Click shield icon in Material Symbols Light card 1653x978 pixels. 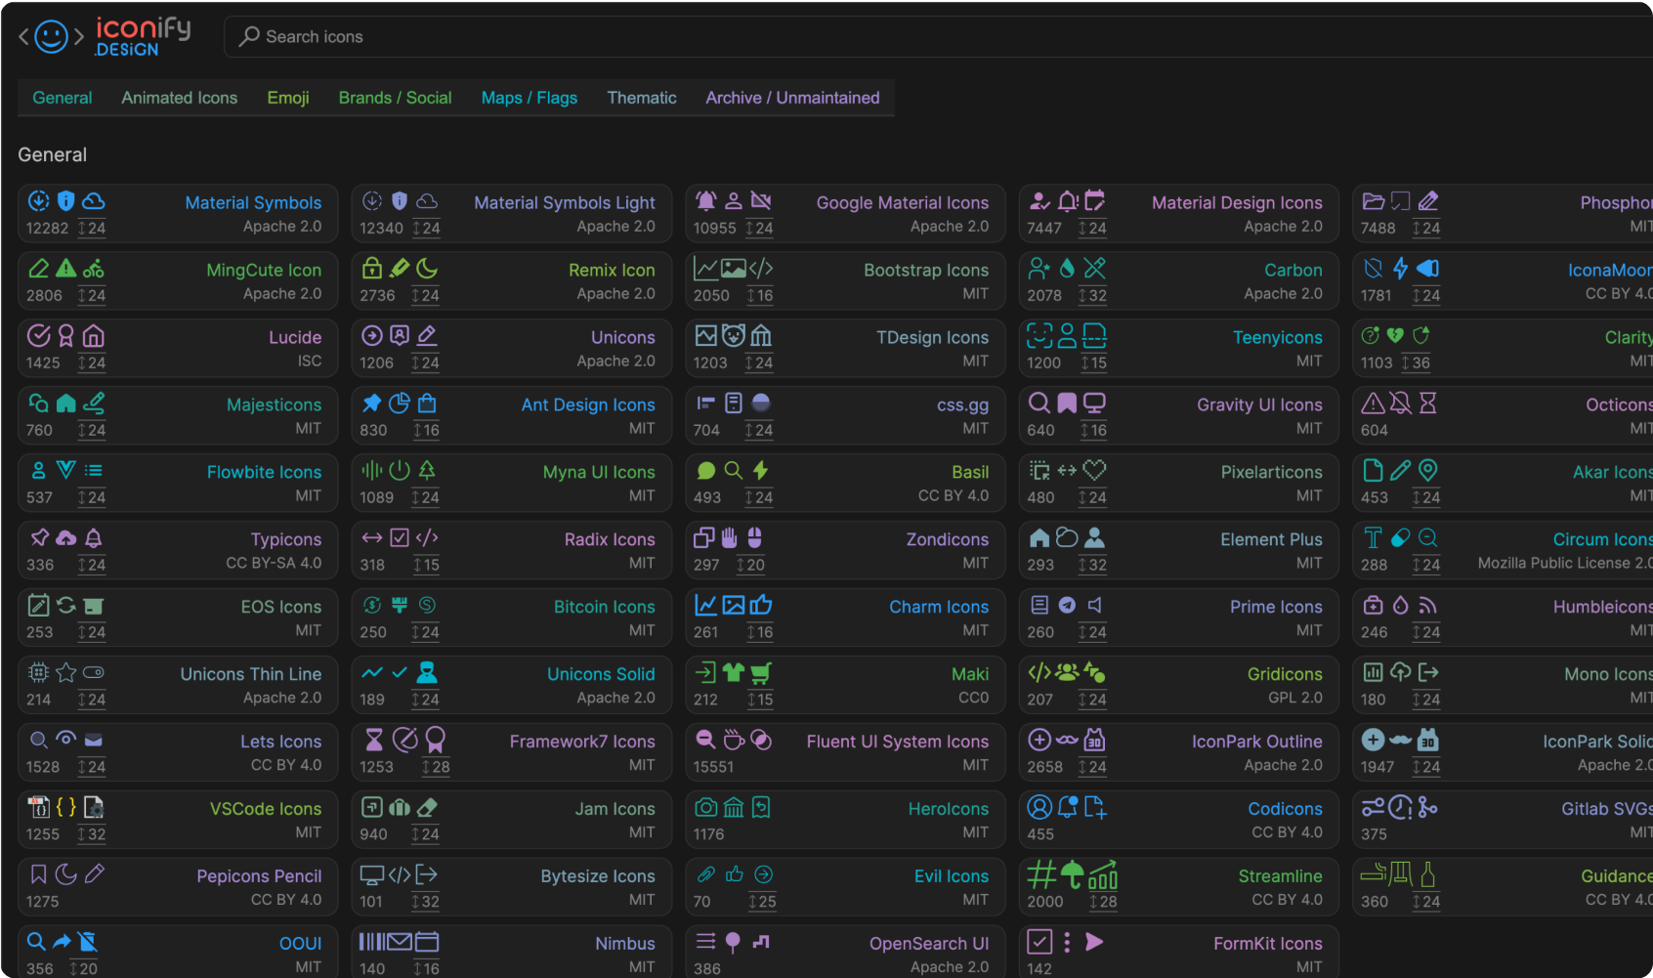click(x=400, y=201)
